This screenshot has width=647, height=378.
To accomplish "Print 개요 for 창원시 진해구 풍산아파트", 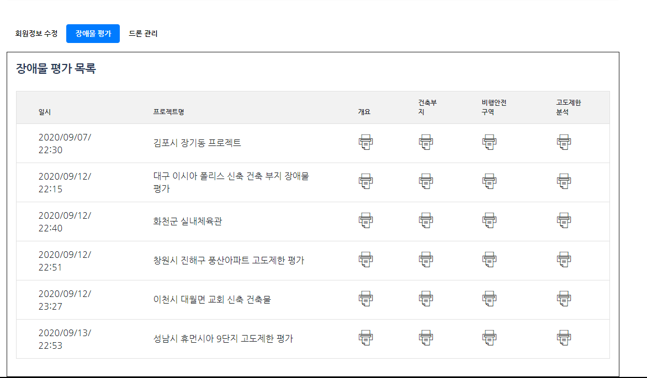I will click(365, 260).
